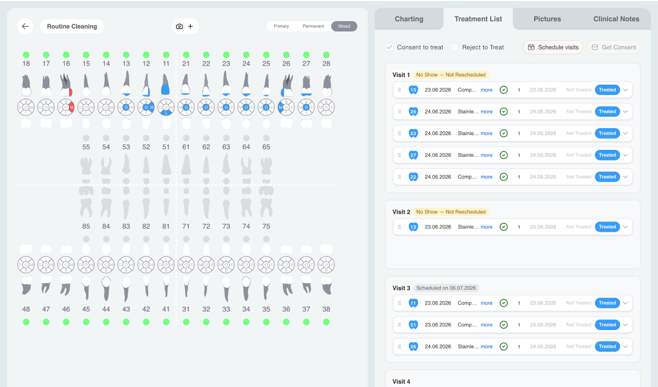Expand the tooth 27 treatment row chevron
Screen dimensions: 658x387
click(x=625, y=155)
